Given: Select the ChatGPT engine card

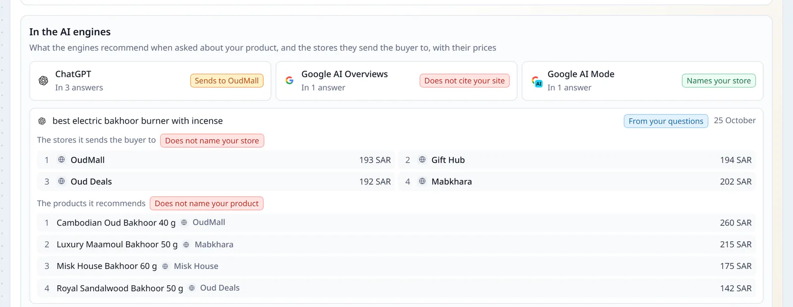Looking at the screenshot, I should click(x=150, y=81).
